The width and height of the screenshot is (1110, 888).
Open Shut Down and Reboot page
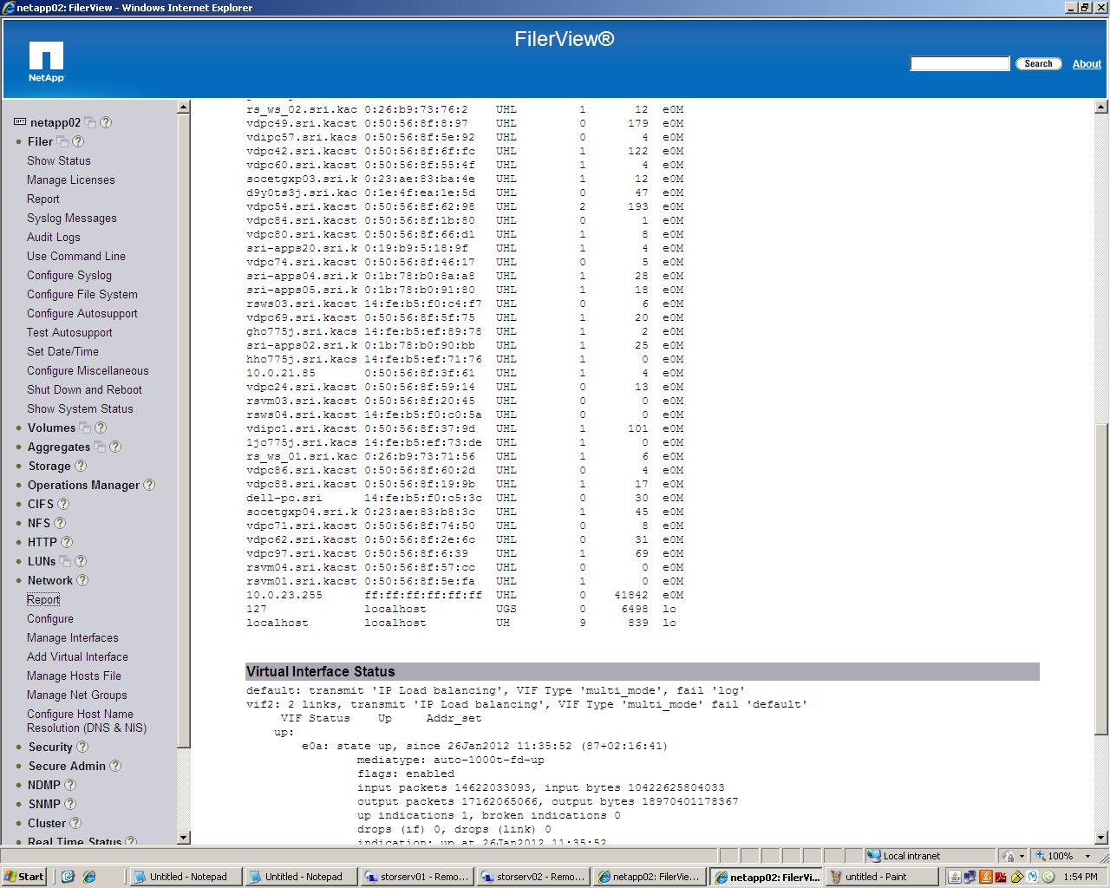[84, 389]
